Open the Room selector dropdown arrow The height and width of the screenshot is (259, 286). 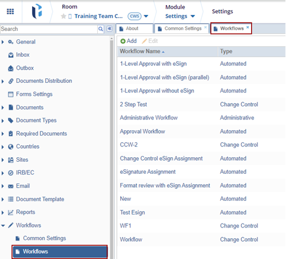(x=146, y=16)
